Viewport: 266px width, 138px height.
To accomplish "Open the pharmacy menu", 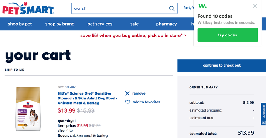I will coord(166,24).
